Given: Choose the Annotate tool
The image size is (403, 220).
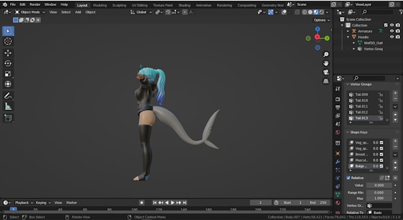Looking at the screenshot, I should (8, 96).
